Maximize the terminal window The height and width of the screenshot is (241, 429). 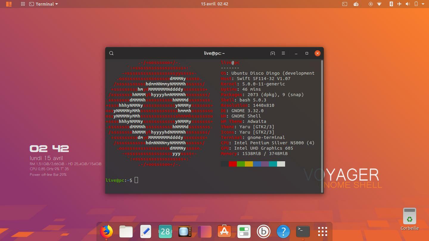coord(307,53)
